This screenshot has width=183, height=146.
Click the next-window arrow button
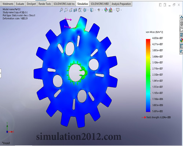point(165,5)
